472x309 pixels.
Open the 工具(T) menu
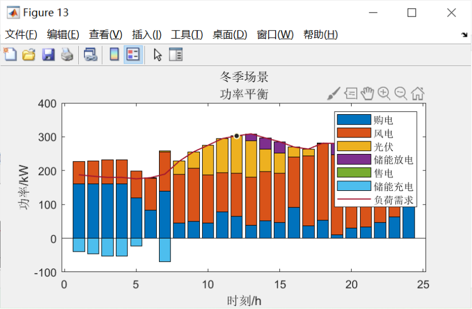point(187,35)
